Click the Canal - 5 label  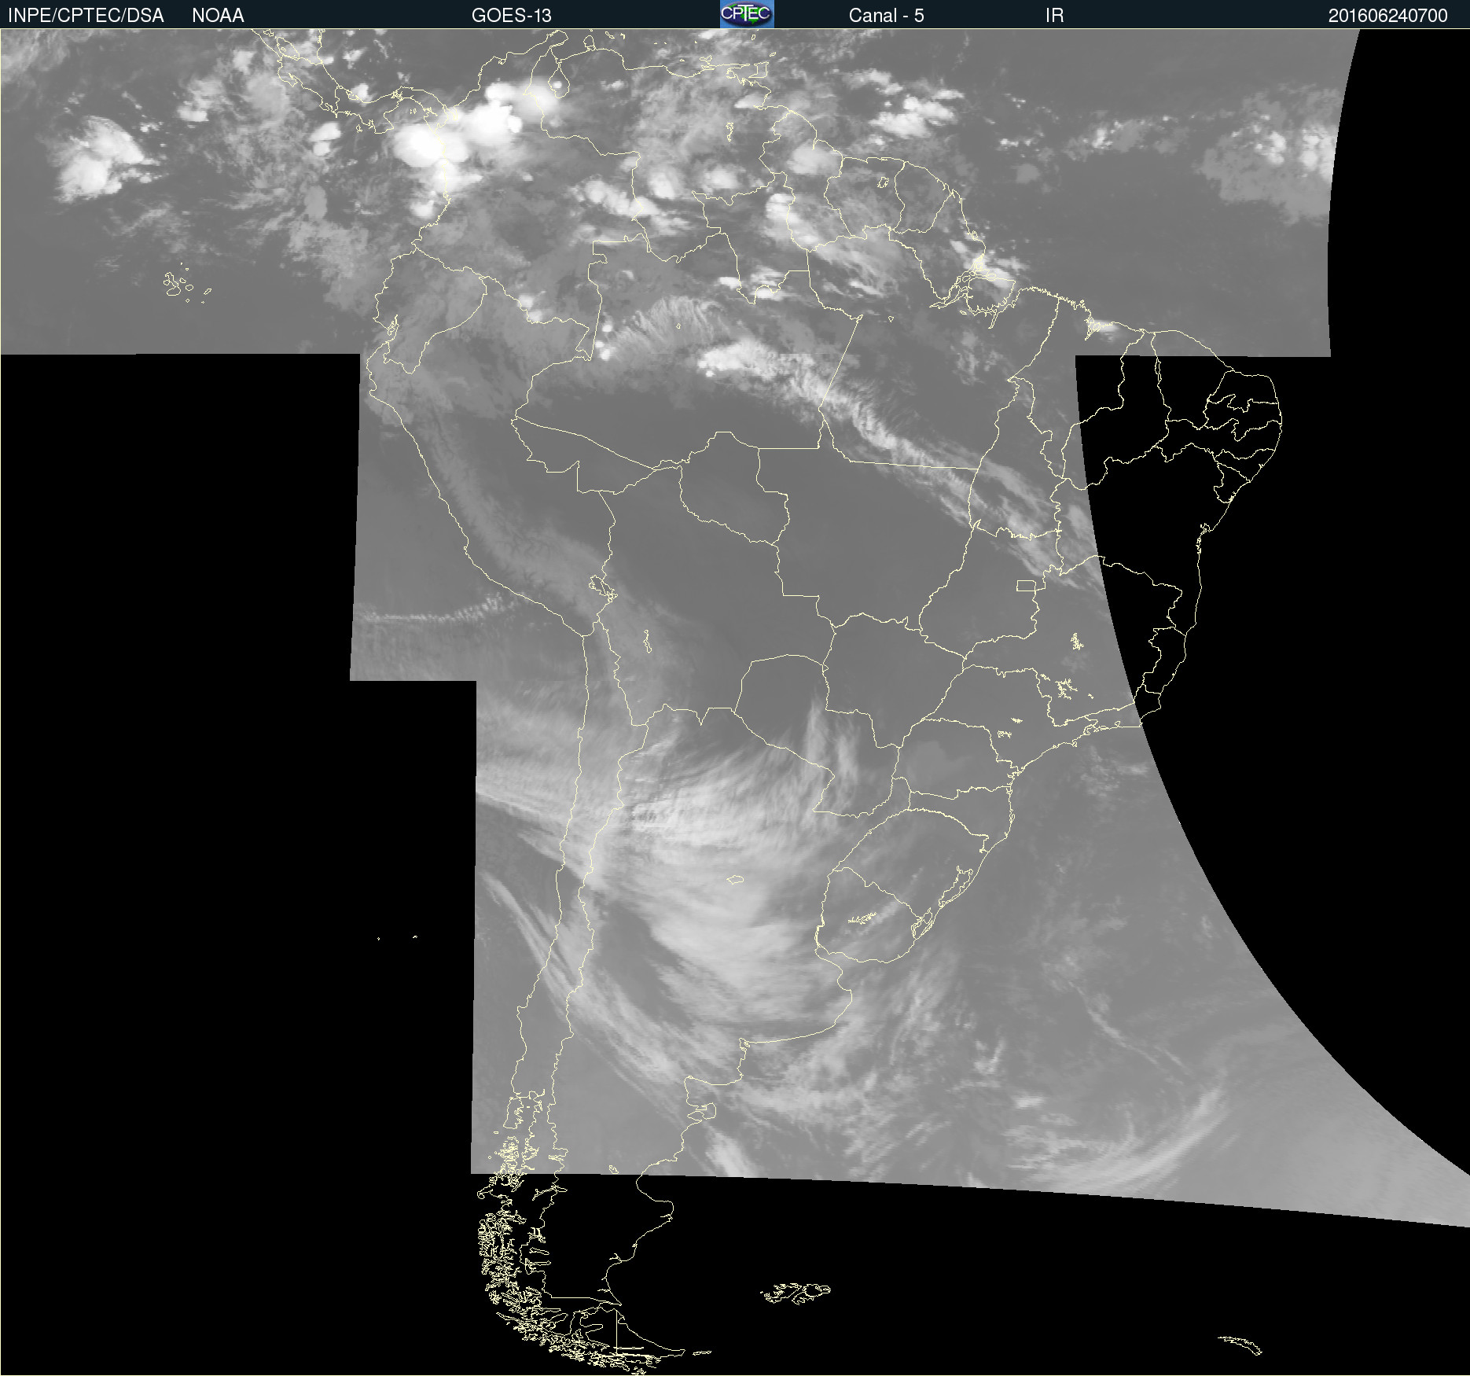(x=886, y=16)
